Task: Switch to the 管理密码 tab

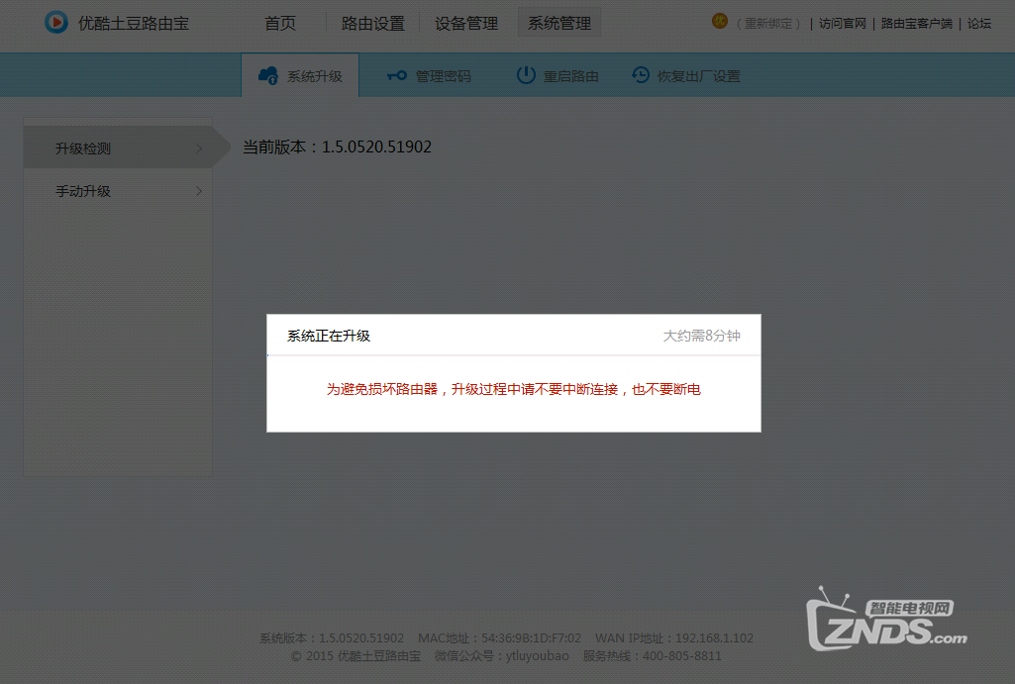Action: (429, 75)
